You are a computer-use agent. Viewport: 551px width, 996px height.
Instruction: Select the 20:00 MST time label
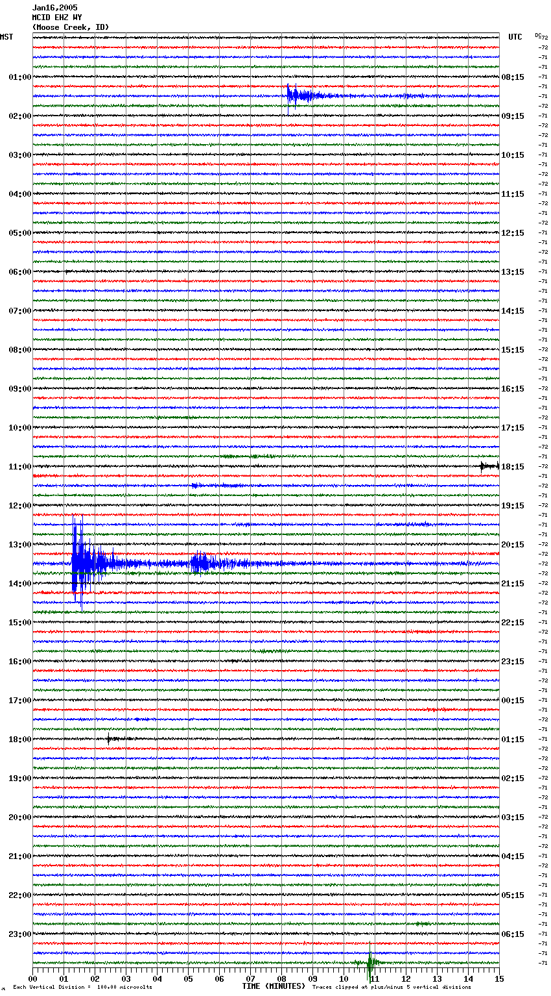20,817
